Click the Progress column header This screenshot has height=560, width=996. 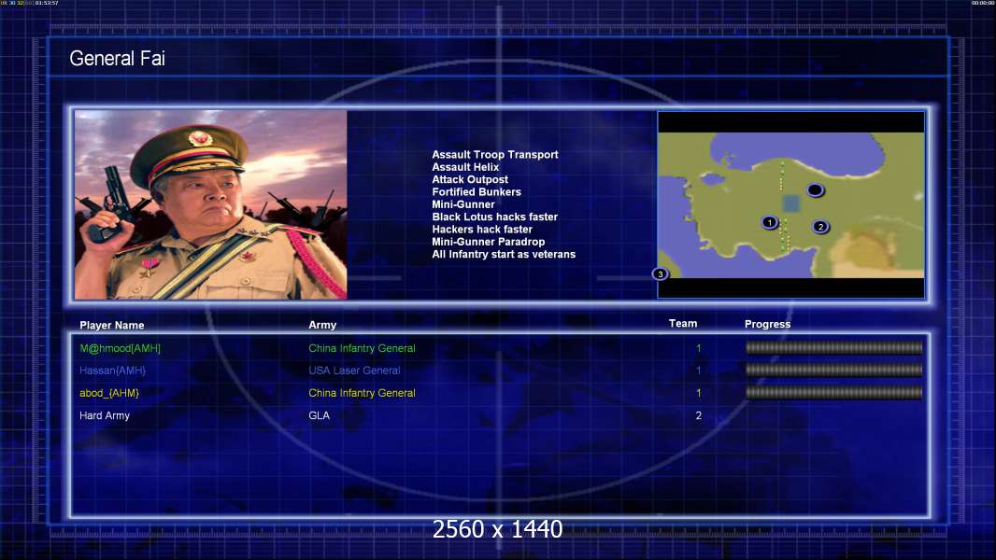pos(767,324)
